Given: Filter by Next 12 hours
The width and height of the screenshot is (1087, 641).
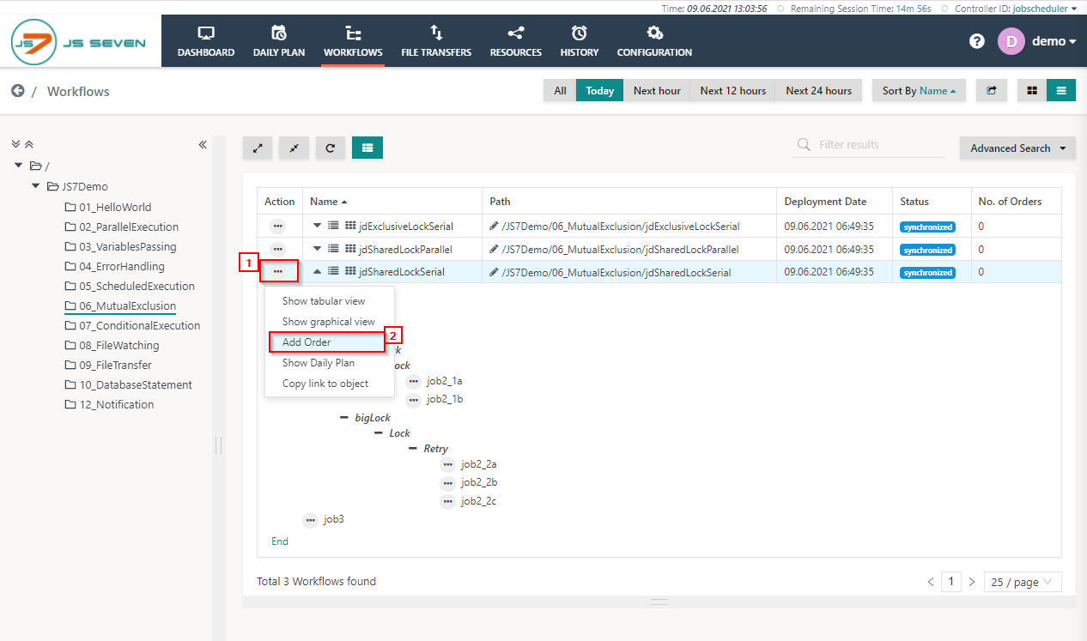Looking at the screenshot, I should coord(732,91).
